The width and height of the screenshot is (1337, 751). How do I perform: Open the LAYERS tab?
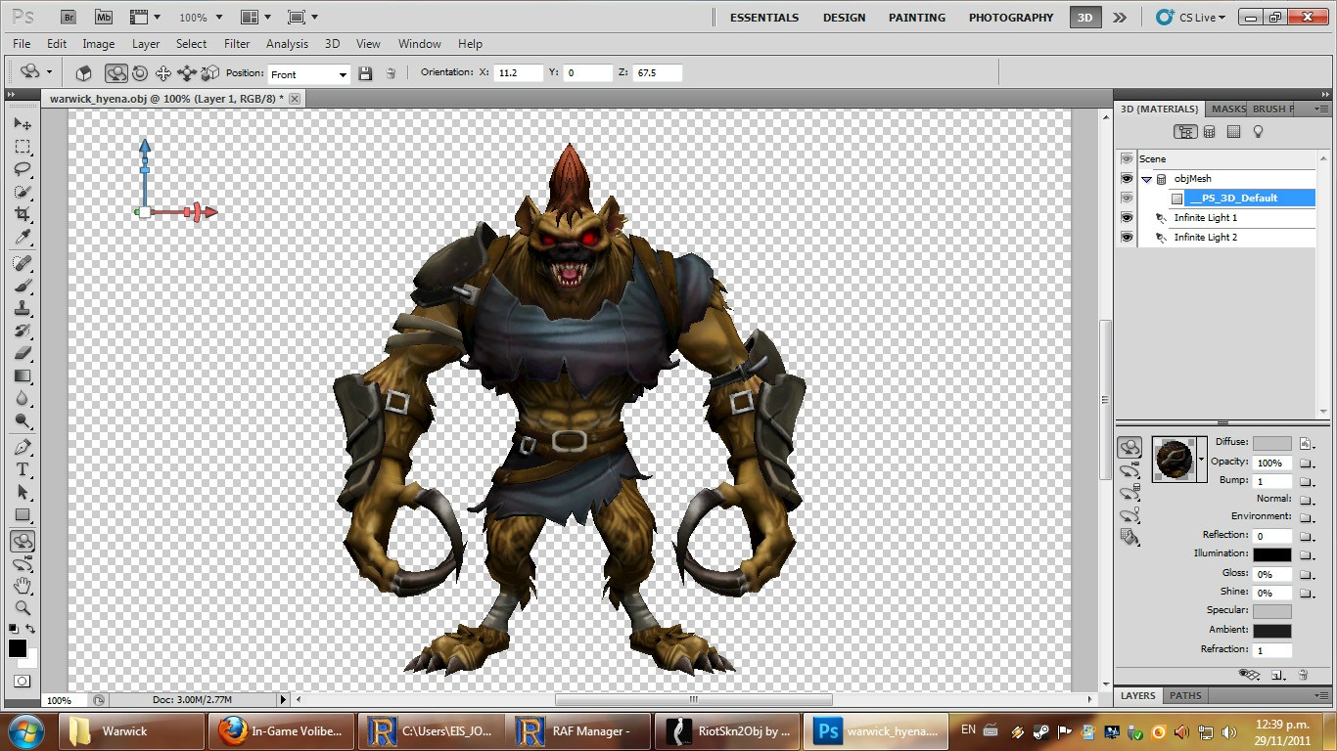[1138, 695]
